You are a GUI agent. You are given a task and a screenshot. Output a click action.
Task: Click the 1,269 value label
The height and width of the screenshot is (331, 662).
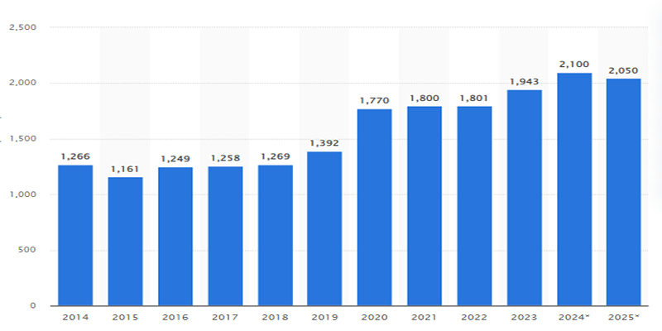tap(276, 156)
